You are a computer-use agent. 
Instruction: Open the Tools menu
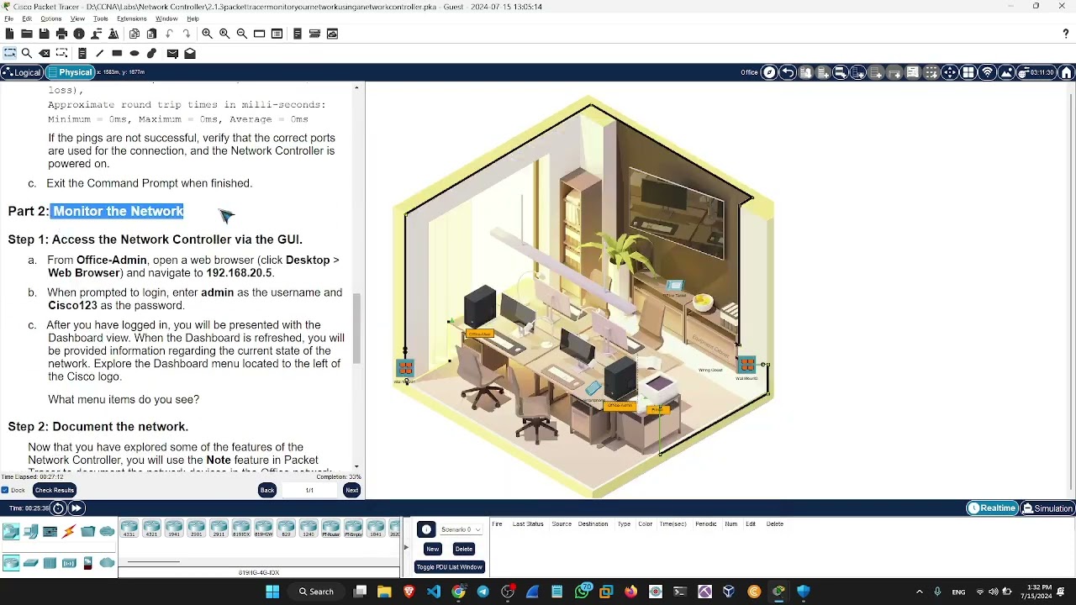click(101, 18)
